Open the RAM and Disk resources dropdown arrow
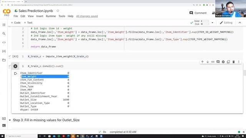246x138 pixels. [213, 23]
